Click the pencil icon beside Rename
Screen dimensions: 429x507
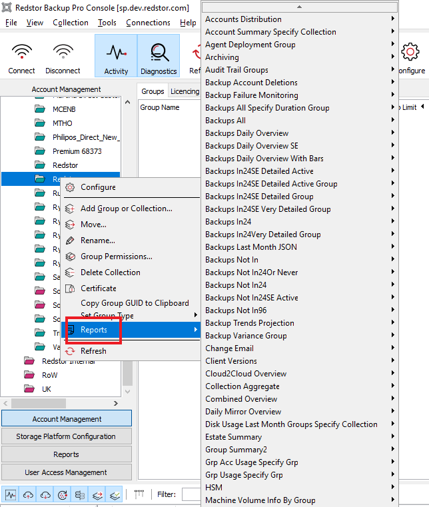70,241
